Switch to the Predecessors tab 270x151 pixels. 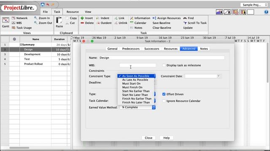click(131, 49)
